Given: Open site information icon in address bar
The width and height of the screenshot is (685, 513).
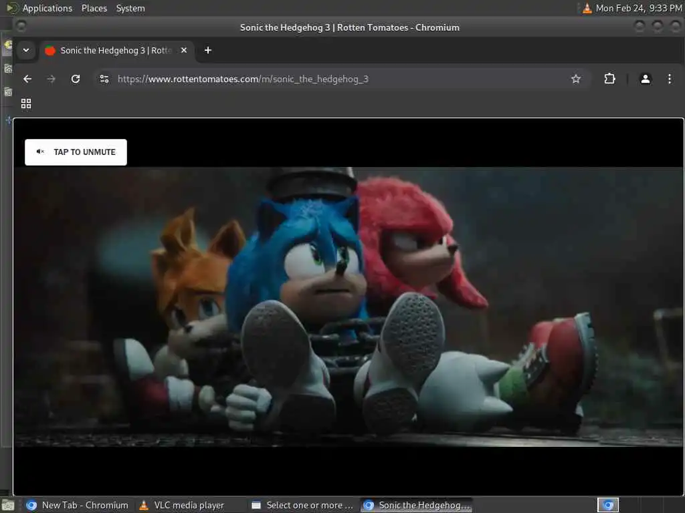Looking at the screenshot, I should [104, 79].
